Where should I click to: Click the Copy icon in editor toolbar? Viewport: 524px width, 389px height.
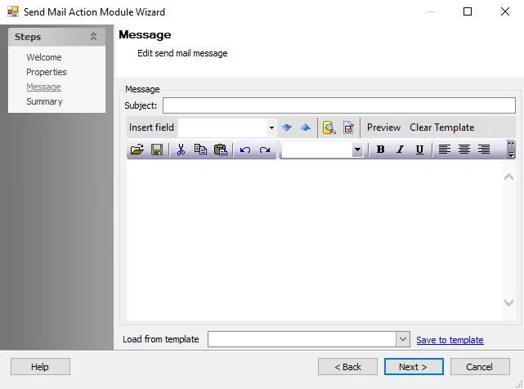pos(200,149)
